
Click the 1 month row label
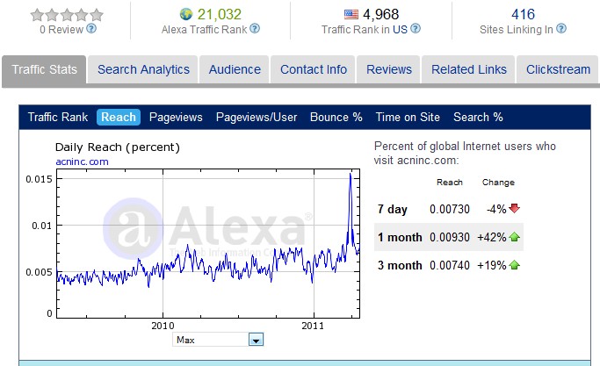point(400,237)
